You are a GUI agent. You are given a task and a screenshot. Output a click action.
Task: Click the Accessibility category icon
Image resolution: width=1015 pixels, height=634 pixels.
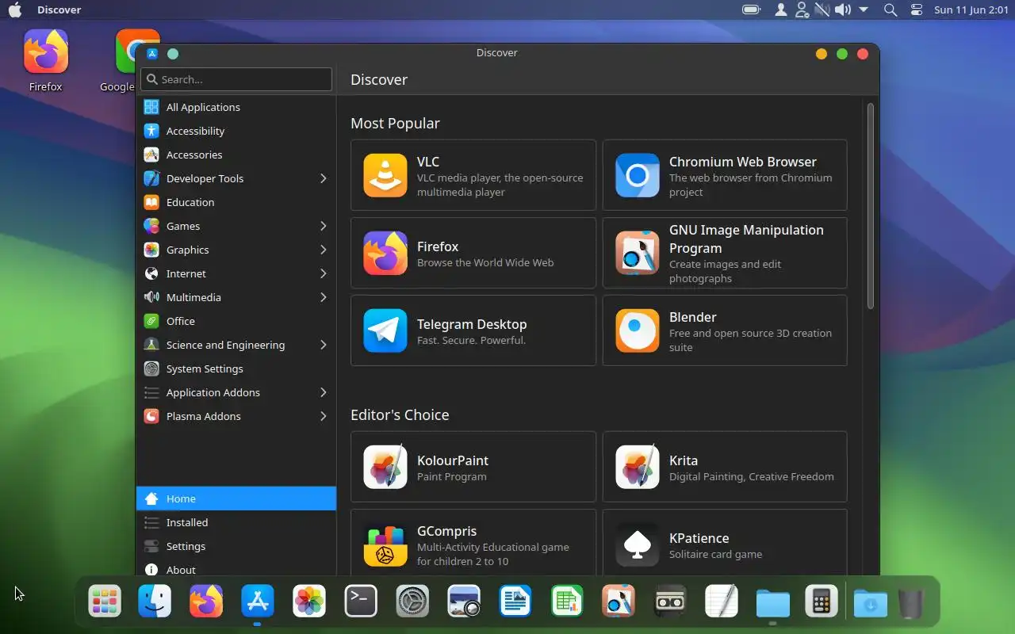151,131
